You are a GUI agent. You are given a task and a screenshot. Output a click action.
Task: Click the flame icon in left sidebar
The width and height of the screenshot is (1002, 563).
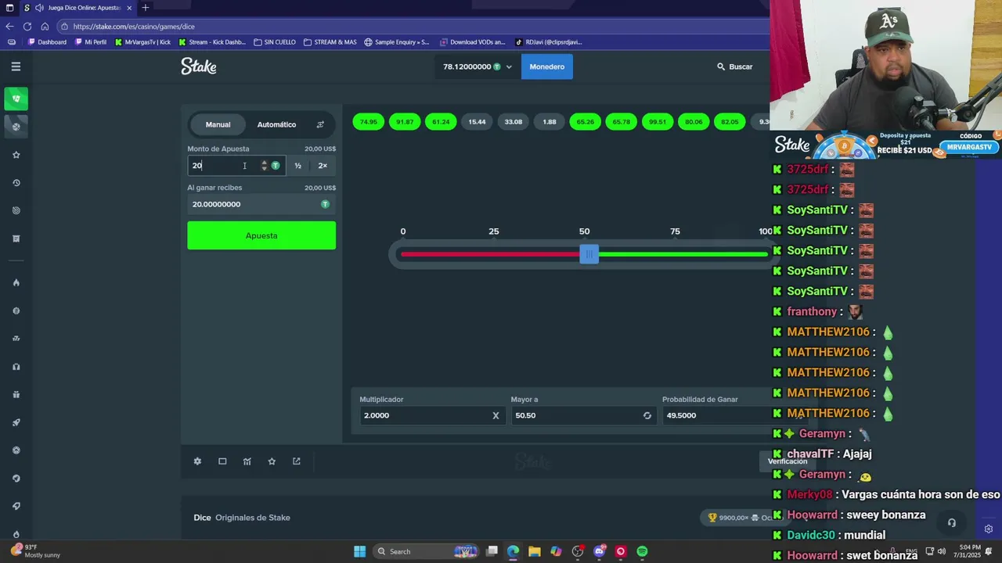pyautogui.click(x=16, y=282)
